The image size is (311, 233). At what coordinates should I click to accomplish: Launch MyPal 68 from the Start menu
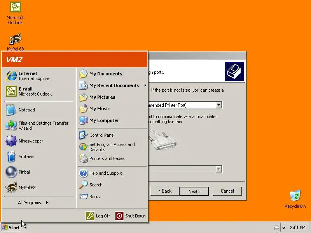click(39, 188)
